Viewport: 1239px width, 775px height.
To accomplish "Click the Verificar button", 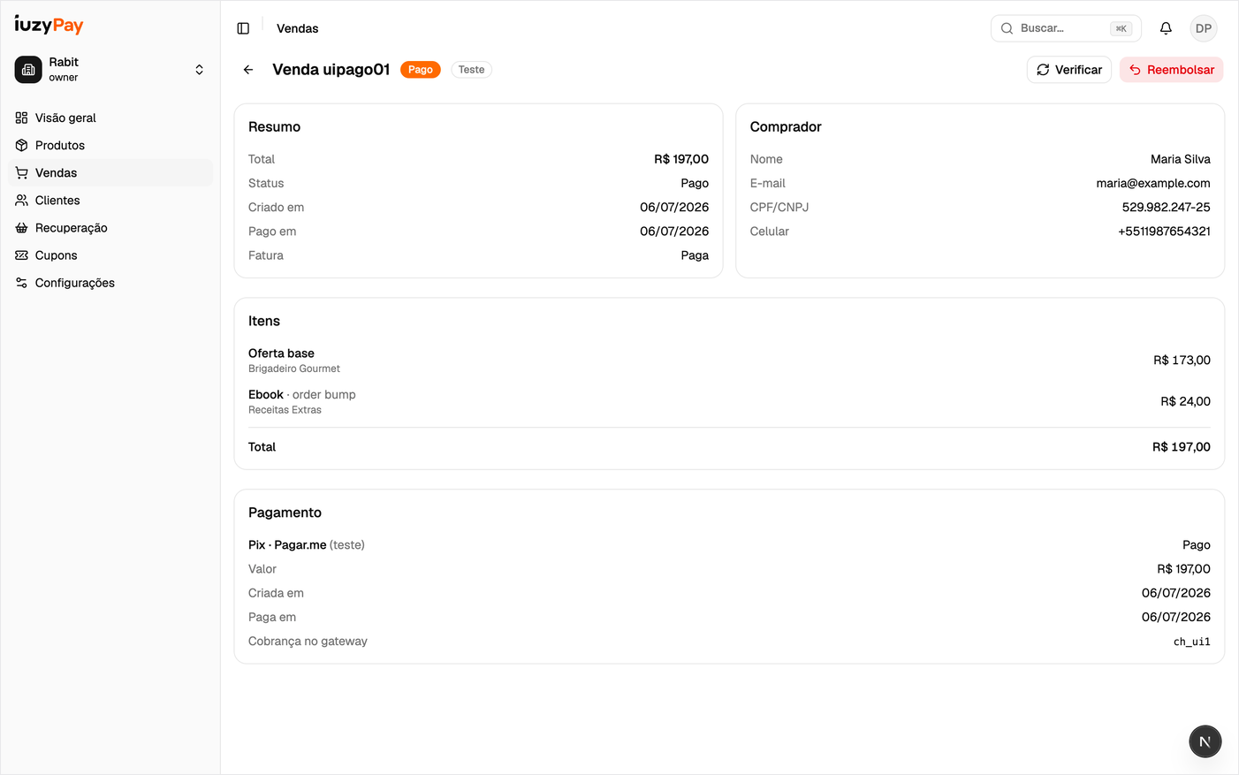I will click(1069, 70).
